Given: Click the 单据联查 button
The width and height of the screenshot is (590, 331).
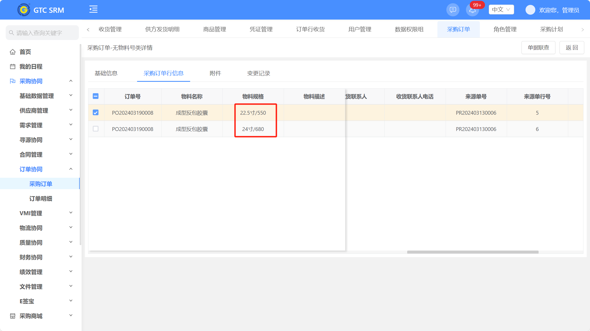Looking at the screenshot, I should (x=538, y=48).
